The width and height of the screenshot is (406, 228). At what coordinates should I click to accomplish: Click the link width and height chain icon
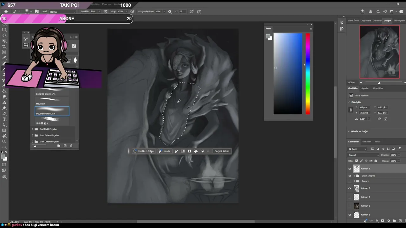[x=351, y=110]
